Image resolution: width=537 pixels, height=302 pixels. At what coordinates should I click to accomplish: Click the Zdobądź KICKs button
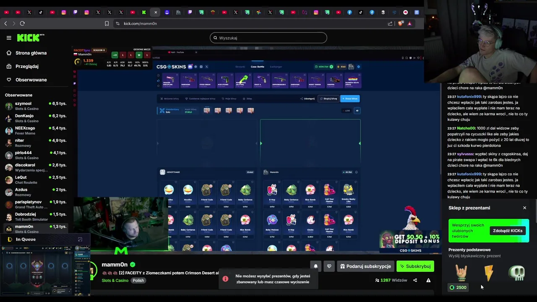(x=508, y=231)
